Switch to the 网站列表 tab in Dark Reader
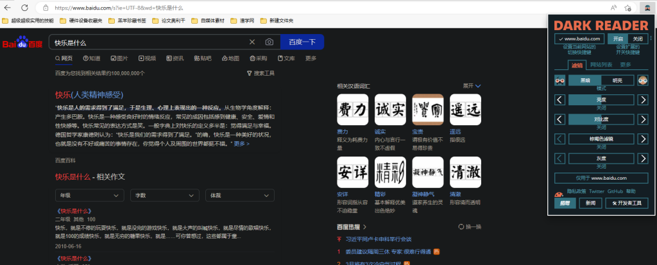657x265 pixels. point(601,65)
